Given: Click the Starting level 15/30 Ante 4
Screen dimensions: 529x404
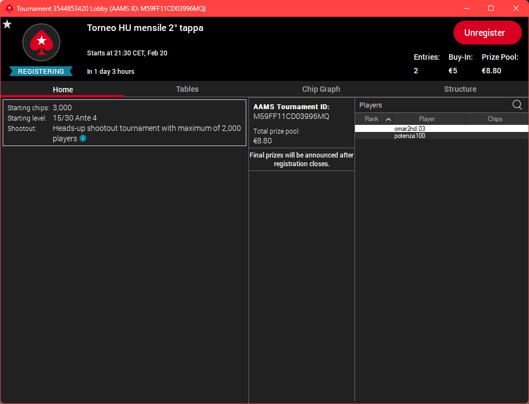Looking at the screenshot, I should coord(74,118).
